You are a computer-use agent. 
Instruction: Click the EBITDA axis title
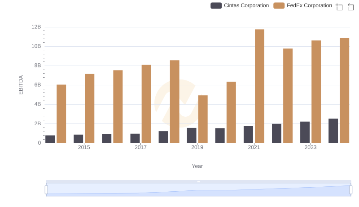point(21,85)
